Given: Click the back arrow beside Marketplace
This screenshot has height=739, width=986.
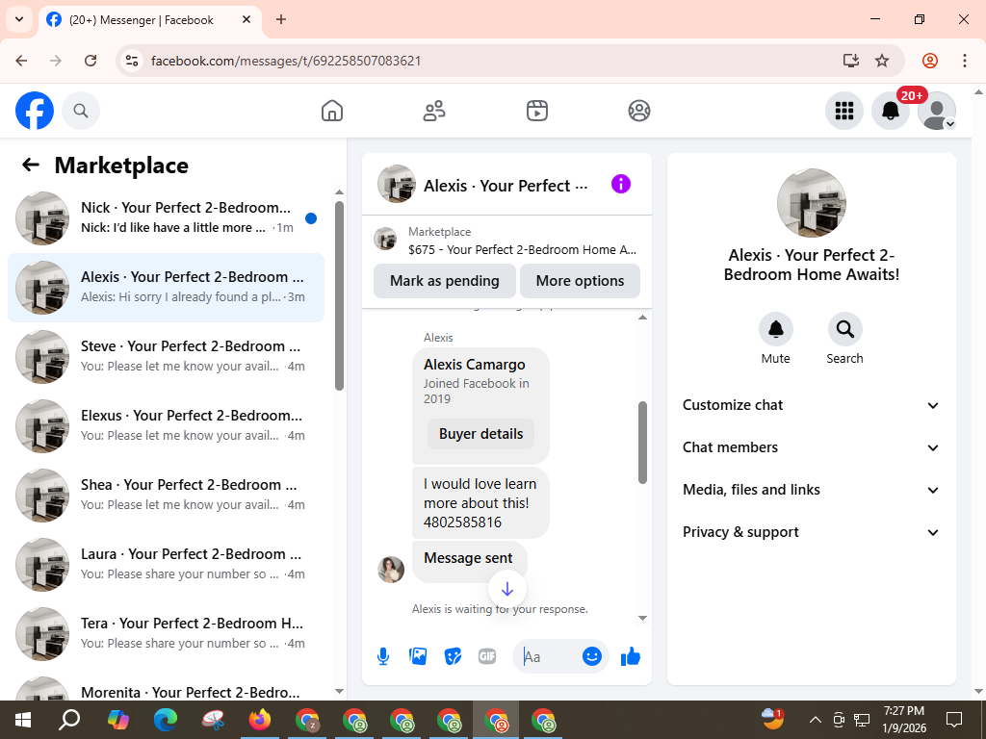Looking at the screenshot, I should pyautogui.click(x=30, y=165).
